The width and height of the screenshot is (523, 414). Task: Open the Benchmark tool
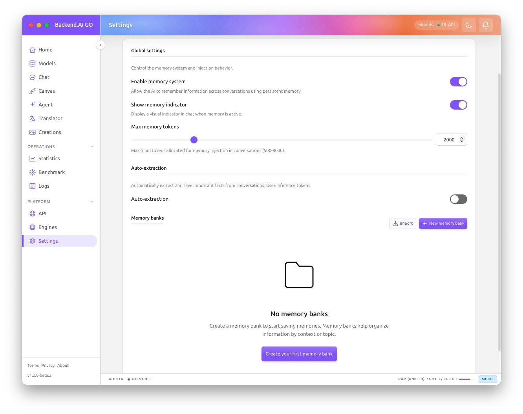click(51, 172)
